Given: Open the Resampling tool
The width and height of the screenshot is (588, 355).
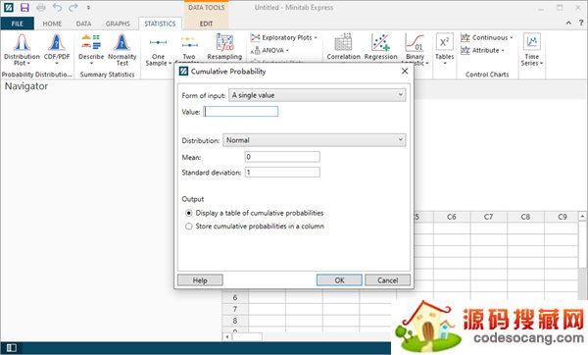Looking at the screenshot, I should pyautogui.click(x=224, y=47).
